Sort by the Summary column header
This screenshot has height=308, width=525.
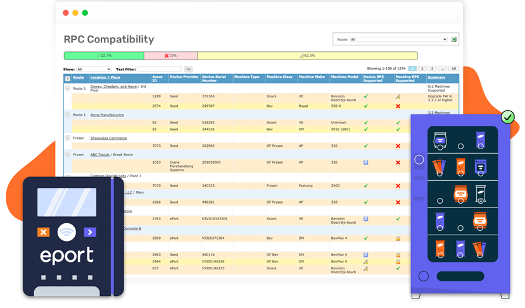tap(436, 78)
